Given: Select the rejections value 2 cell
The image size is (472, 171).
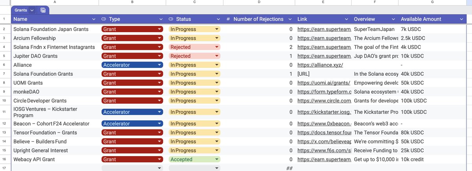Looking at the screenshot, I should (x=259, y=47).
